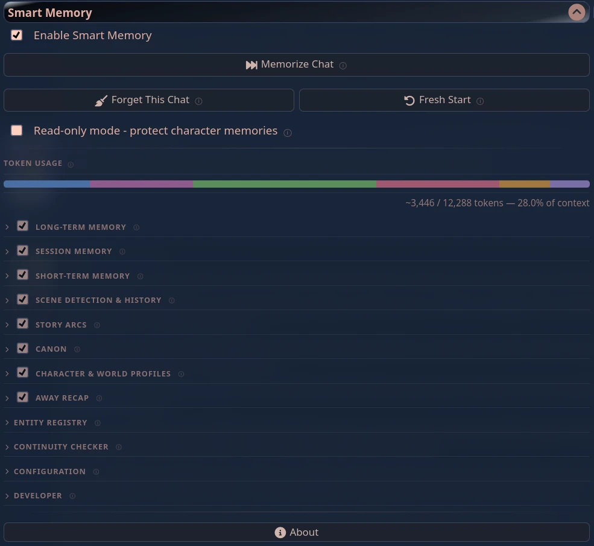Viewport: 594px width, 546px height.
Task: Expand Character & World Profiles chevron
Action: [x=7, y=373]
